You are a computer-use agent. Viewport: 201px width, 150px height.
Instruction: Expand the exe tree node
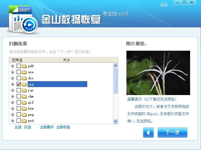[x=12, y=72]
